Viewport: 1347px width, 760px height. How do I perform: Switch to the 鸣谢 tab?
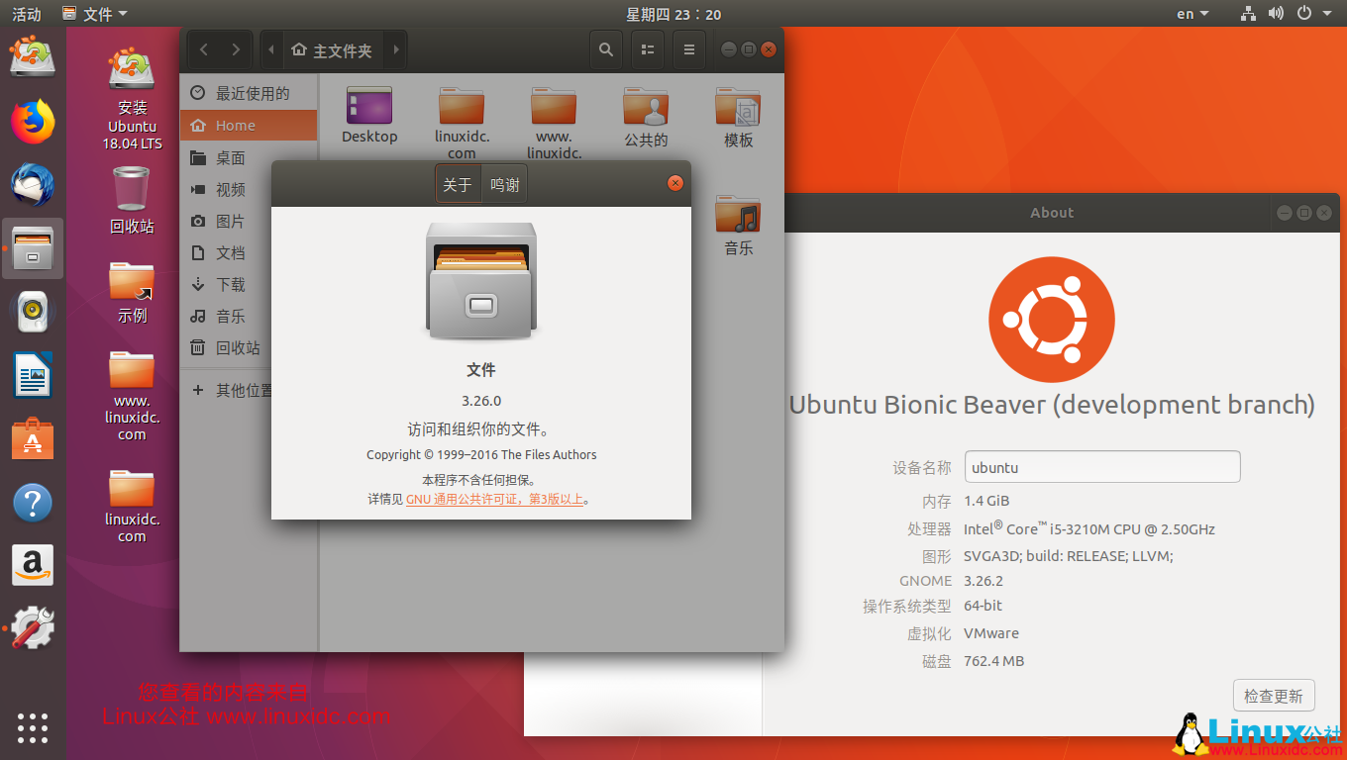coord(505,184)
